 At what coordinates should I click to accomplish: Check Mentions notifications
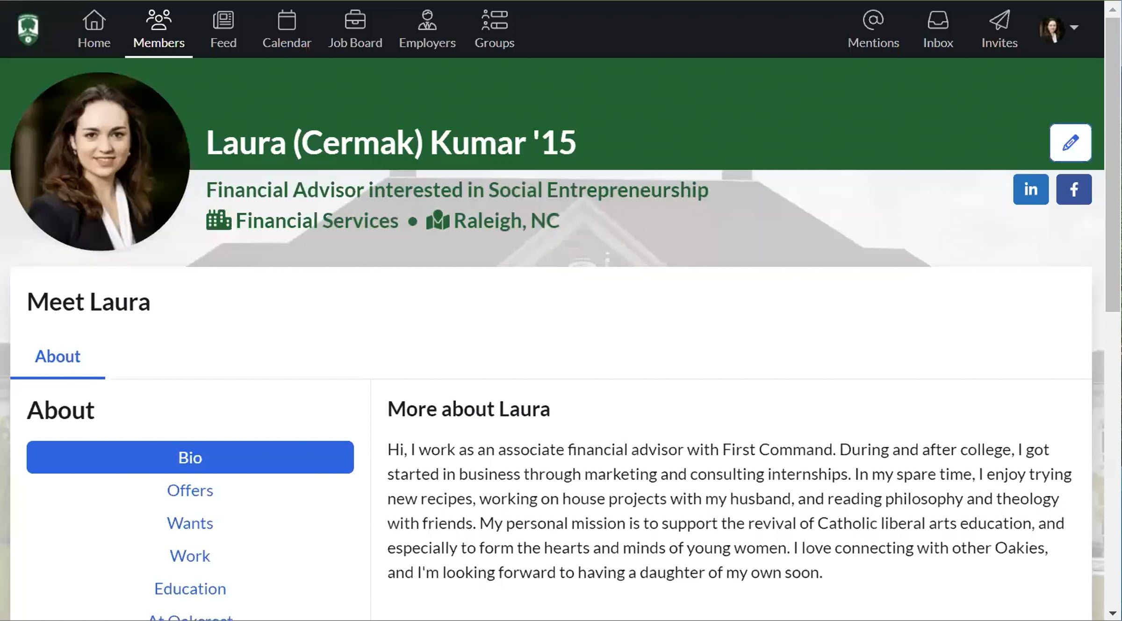tap(873, 29)
